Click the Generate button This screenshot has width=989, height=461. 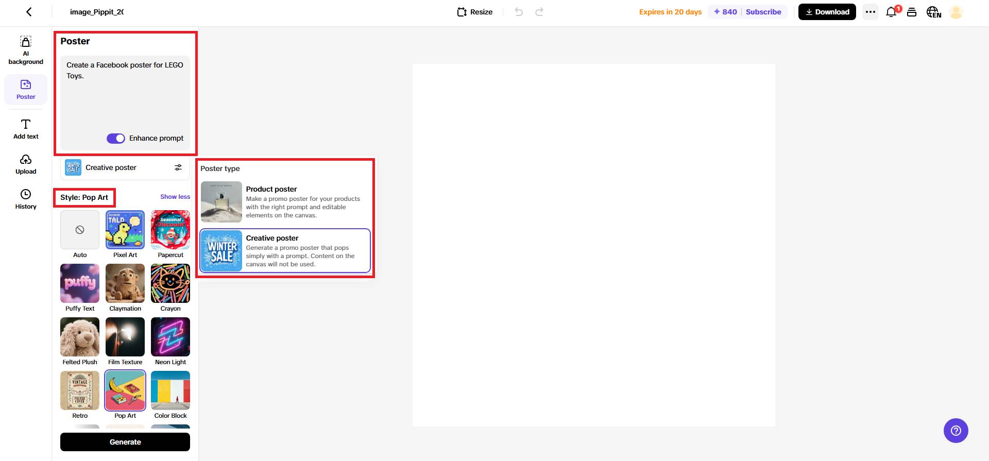click(125, 442)
